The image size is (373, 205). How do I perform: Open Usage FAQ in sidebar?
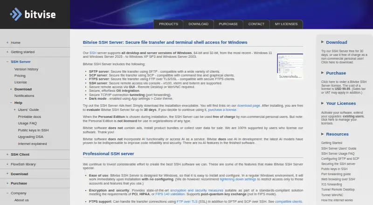tap(28, 123)
